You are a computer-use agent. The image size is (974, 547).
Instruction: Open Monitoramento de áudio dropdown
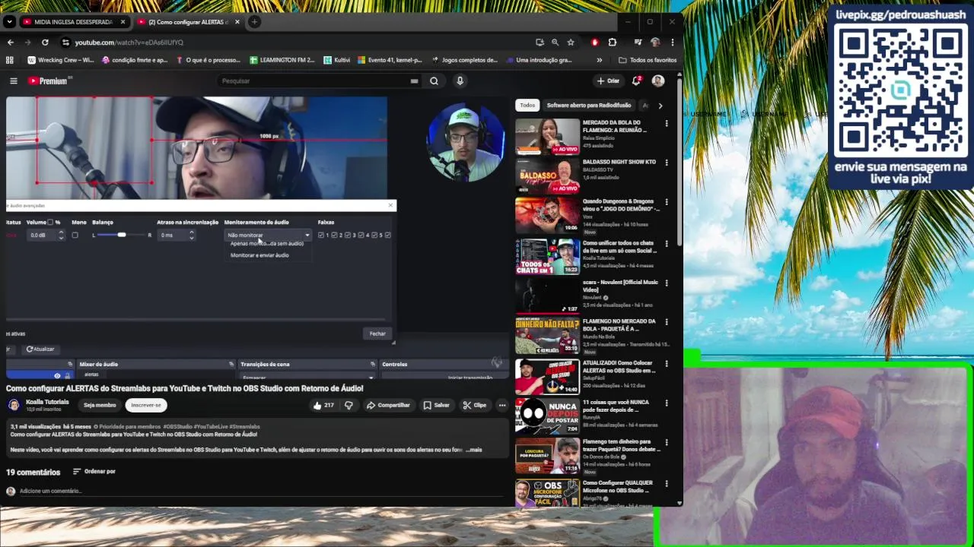268,236
